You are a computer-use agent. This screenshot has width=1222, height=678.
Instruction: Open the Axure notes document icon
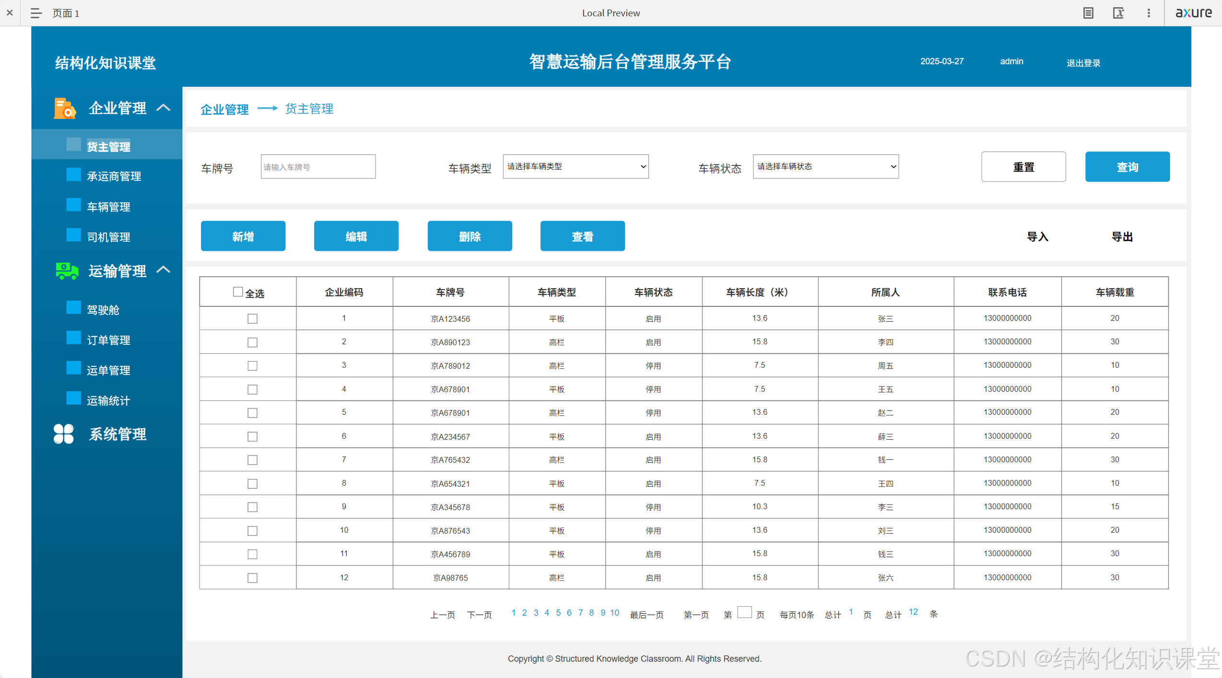pyautogui.click(x=1088, y=13)
